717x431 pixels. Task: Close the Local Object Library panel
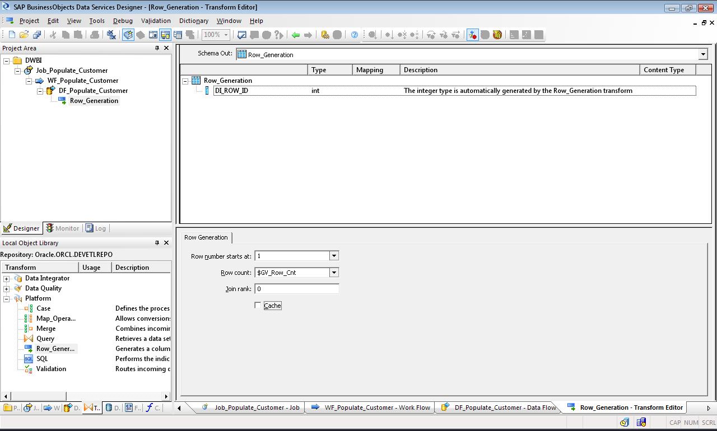click(x=166, y=243)
